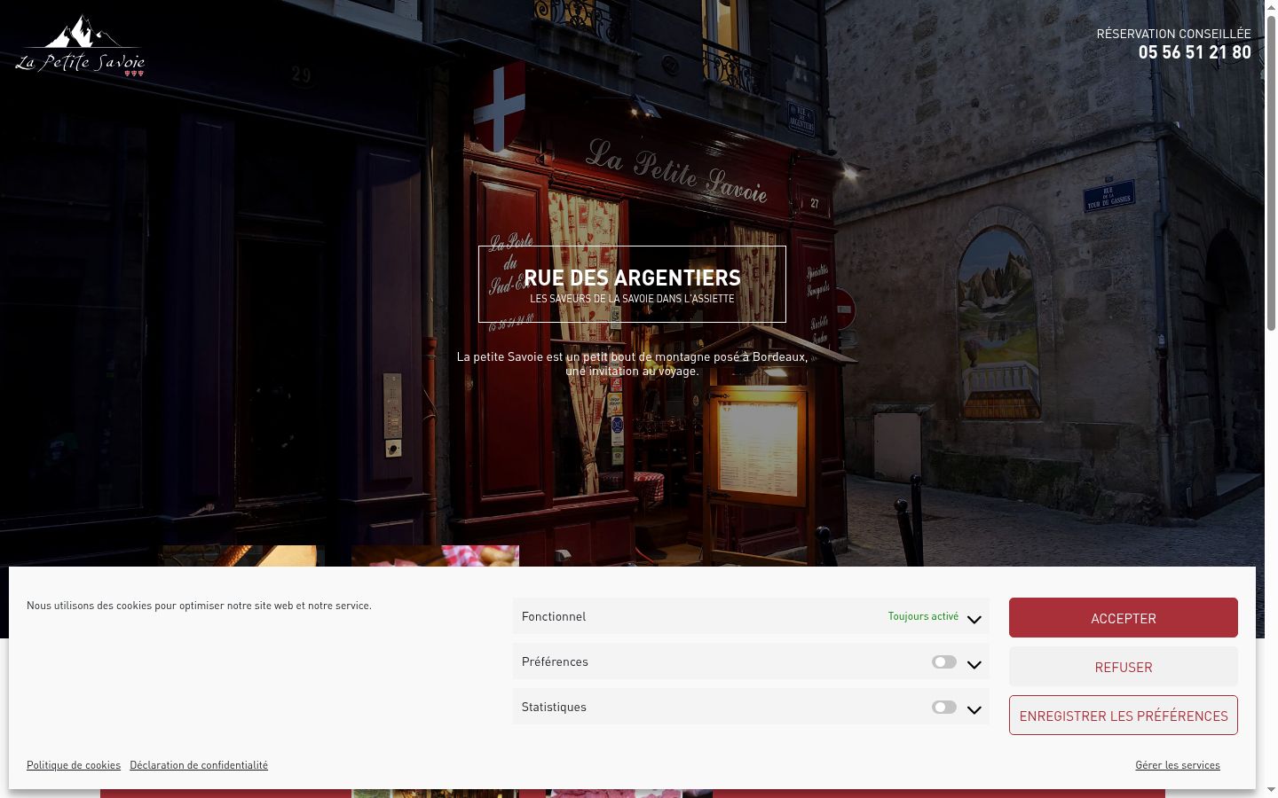This screenshot has width=1278, height=798.
Task: Toggle the Statistiques cookie switch
Action: [x=944, y=708]
